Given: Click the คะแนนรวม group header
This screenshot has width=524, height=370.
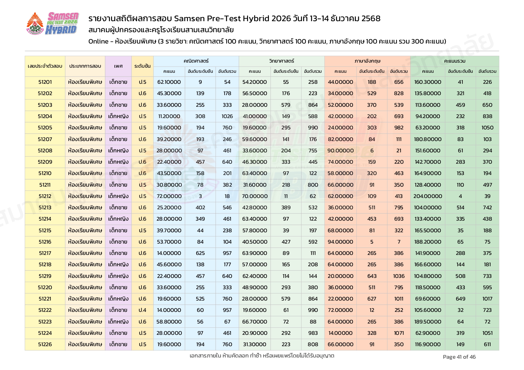Looking at the screenshot, I should [454, 61].
